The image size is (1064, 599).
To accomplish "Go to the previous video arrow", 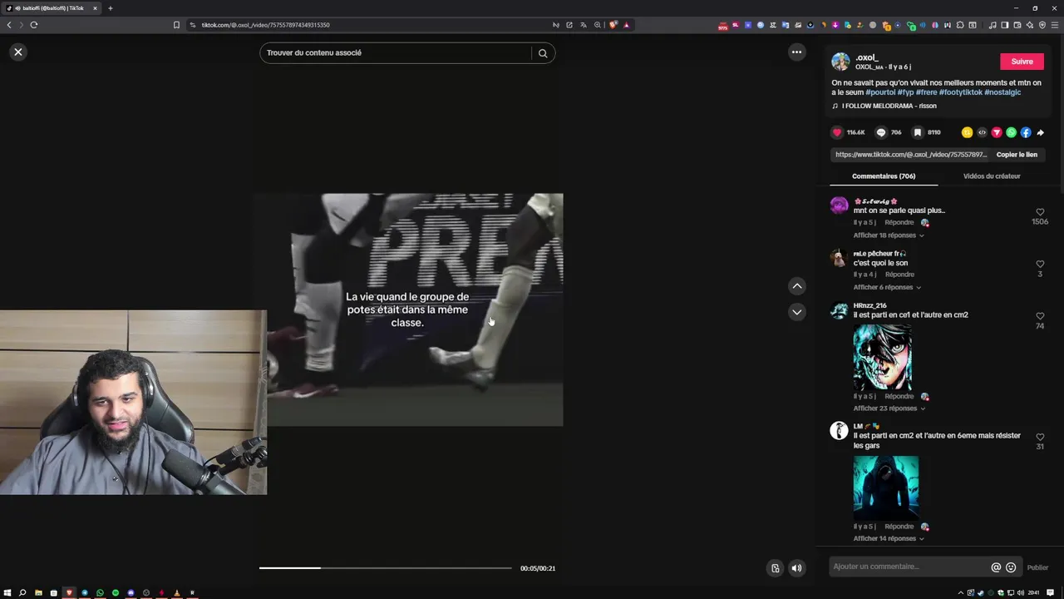I will [x=796, y=285].
